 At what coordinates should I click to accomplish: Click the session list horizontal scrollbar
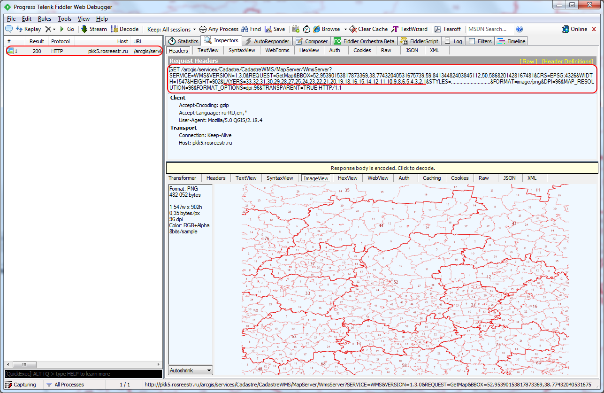pyautogui.click(x=84, y=364)
